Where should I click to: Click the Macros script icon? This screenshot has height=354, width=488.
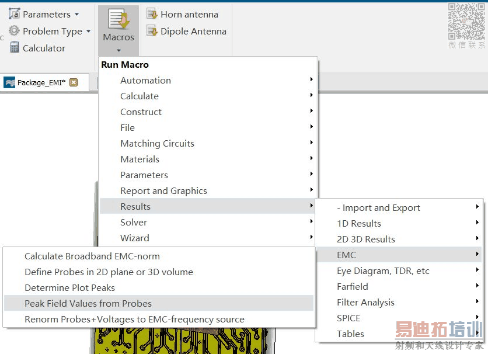coord(118,19)
